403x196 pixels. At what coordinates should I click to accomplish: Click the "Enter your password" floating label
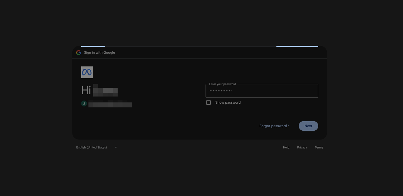click(x=222, y=84)
